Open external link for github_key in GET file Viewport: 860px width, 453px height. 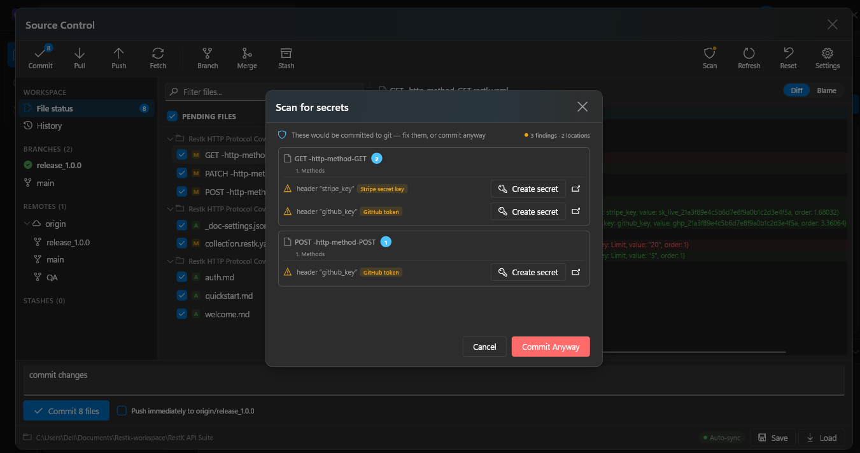click(x=576, y=212)
